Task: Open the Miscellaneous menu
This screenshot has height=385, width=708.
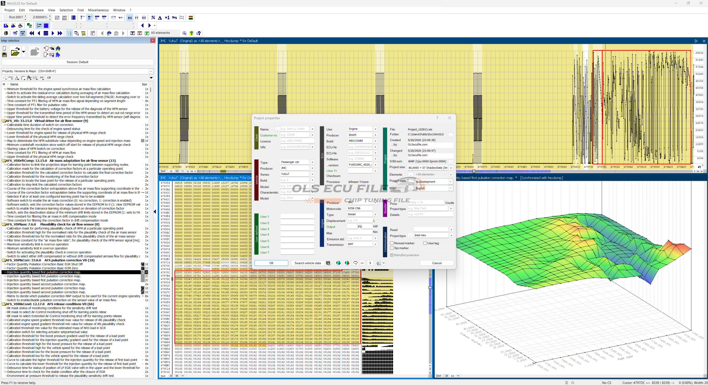Action: tap(98, 10)
